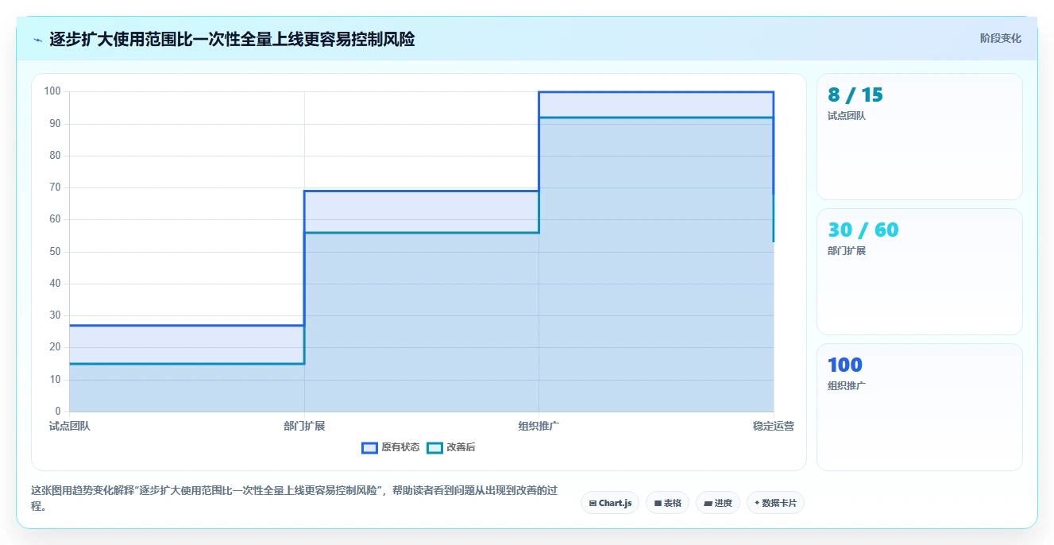
Task: Select the 100 value in 组织推广 card
Action: (844, 365)
